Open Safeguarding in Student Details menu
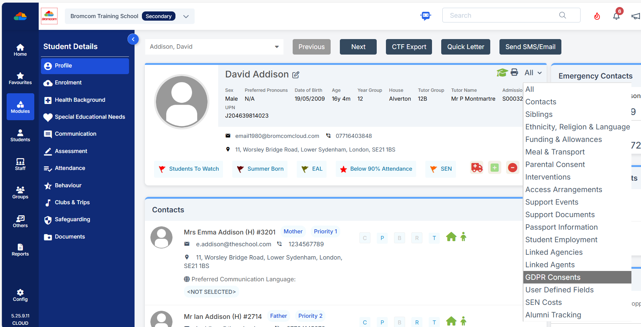641x327 pixels. tap(72, 219)
